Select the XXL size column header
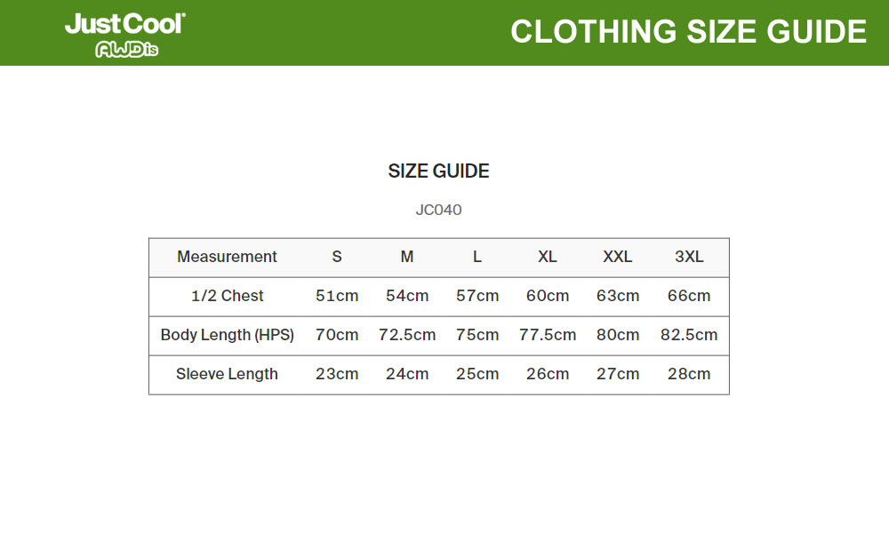The image size is (889, 533). click(618, 257)
